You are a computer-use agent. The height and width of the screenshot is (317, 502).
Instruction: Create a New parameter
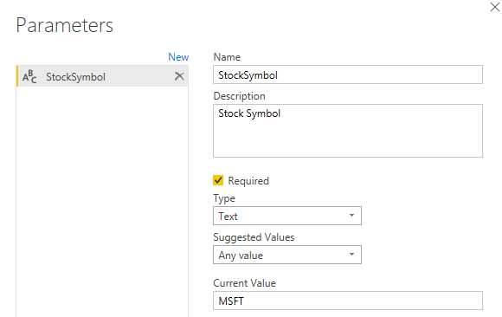[178, 57]
